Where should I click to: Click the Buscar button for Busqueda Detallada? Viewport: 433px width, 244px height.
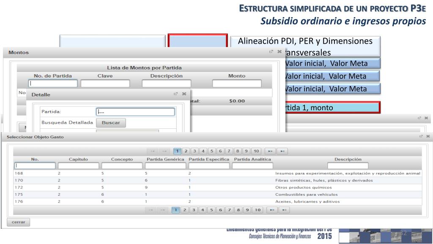[x=111, y=123]
